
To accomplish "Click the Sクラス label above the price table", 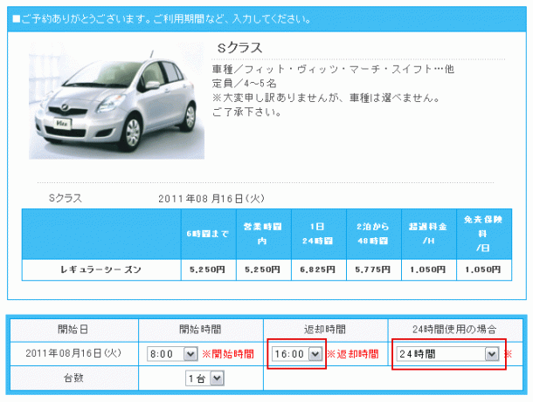I will click(x=66, y=198).
